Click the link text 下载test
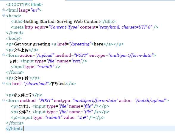The width and height of the screenshot is (175, 134). click(58, 84)
